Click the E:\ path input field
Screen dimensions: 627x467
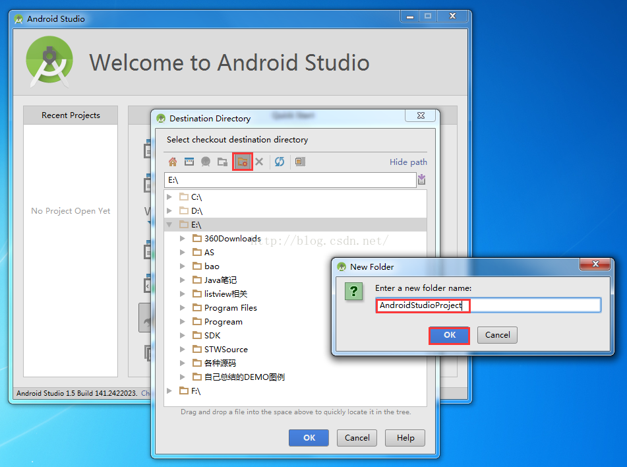[290, 180]
